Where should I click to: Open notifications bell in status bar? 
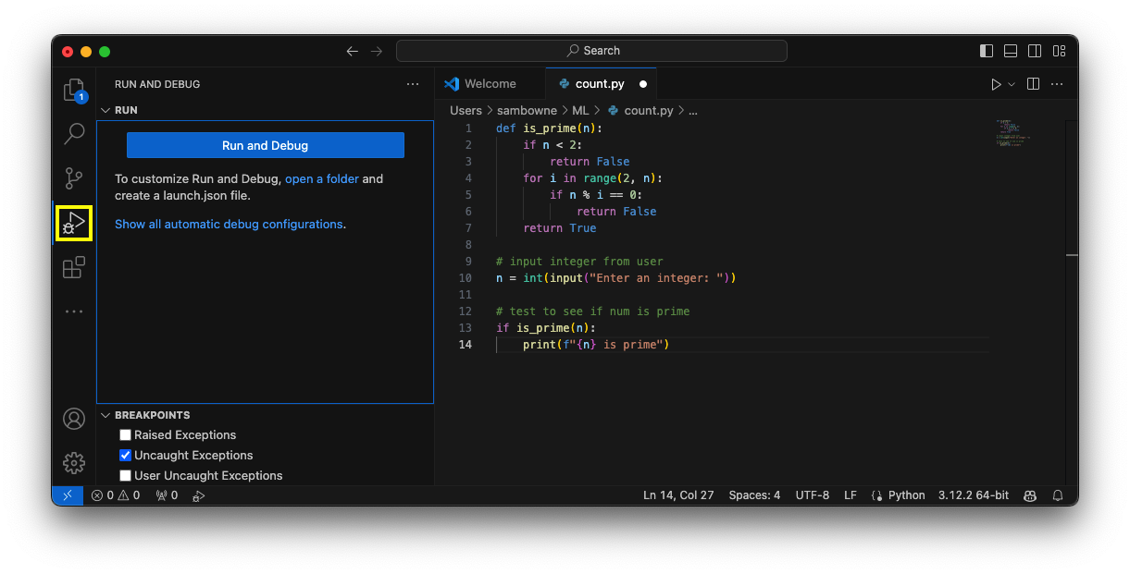1058,495
